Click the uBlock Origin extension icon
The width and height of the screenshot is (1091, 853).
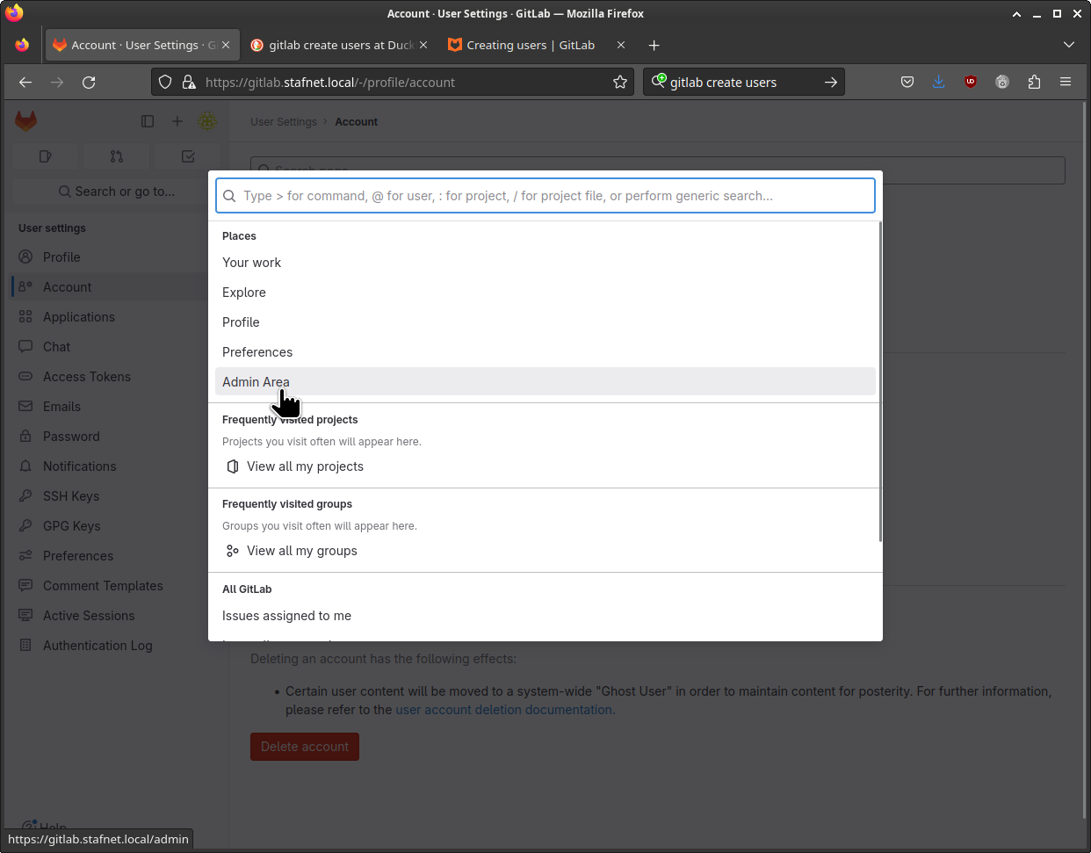click(971, 82)
